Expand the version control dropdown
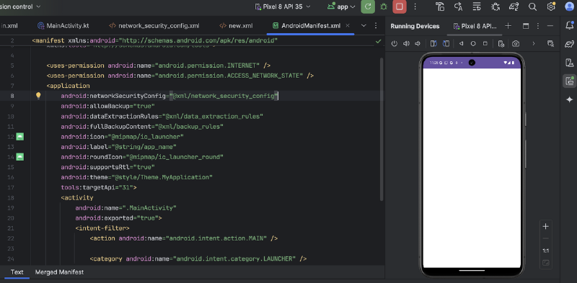This screenshot has width=577, height=283. 20,6
